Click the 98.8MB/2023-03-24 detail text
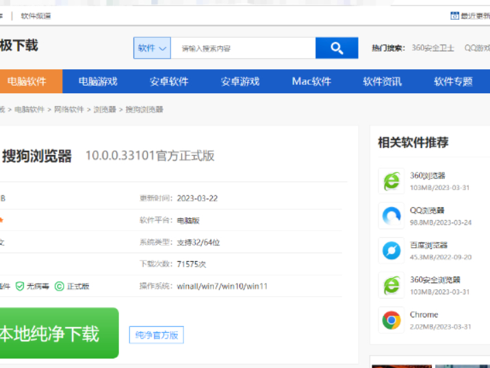 (441, 223)
